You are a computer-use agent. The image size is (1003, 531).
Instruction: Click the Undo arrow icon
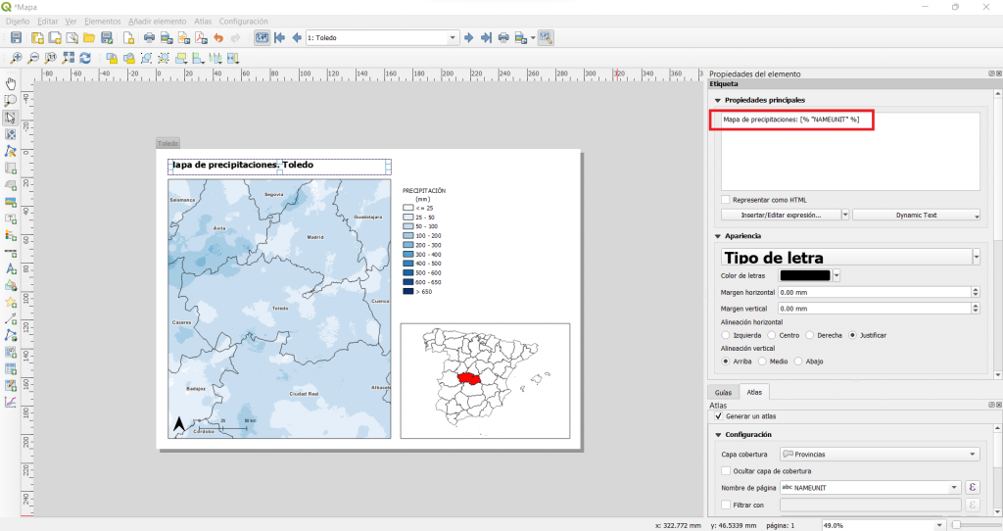pos(219,38)
